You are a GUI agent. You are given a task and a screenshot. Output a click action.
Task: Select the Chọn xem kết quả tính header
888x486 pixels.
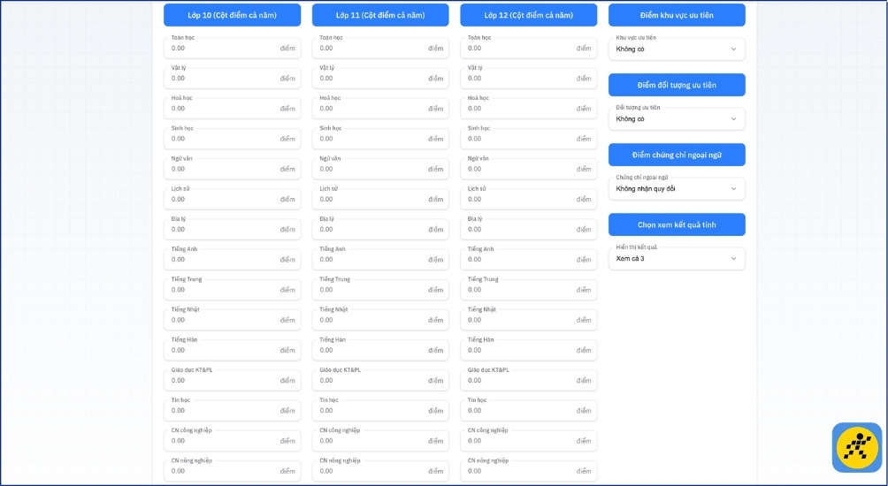[677, 225]
